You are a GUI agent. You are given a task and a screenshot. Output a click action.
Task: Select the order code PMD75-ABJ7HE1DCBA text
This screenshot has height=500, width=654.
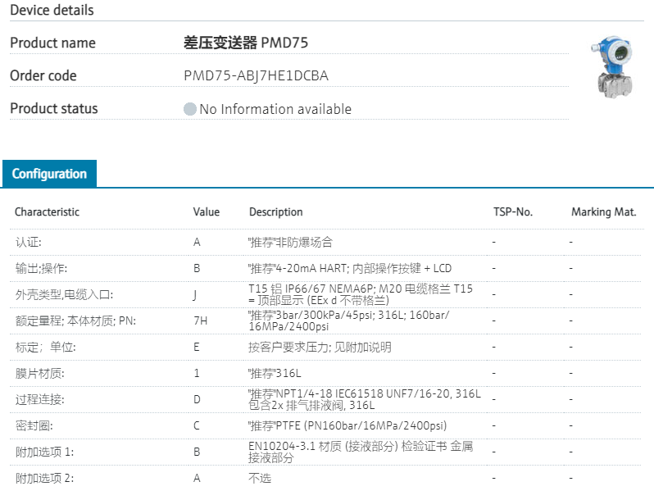(x=256, y=76)
